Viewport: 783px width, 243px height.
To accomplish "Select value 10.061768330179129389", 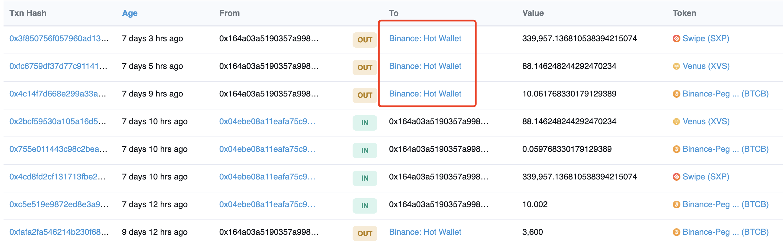I will 569,94.
